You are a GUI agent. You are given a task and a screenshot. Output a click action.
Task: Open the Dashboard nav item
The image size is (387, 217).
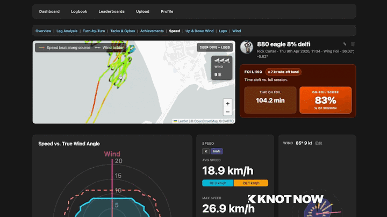(49, 11)
